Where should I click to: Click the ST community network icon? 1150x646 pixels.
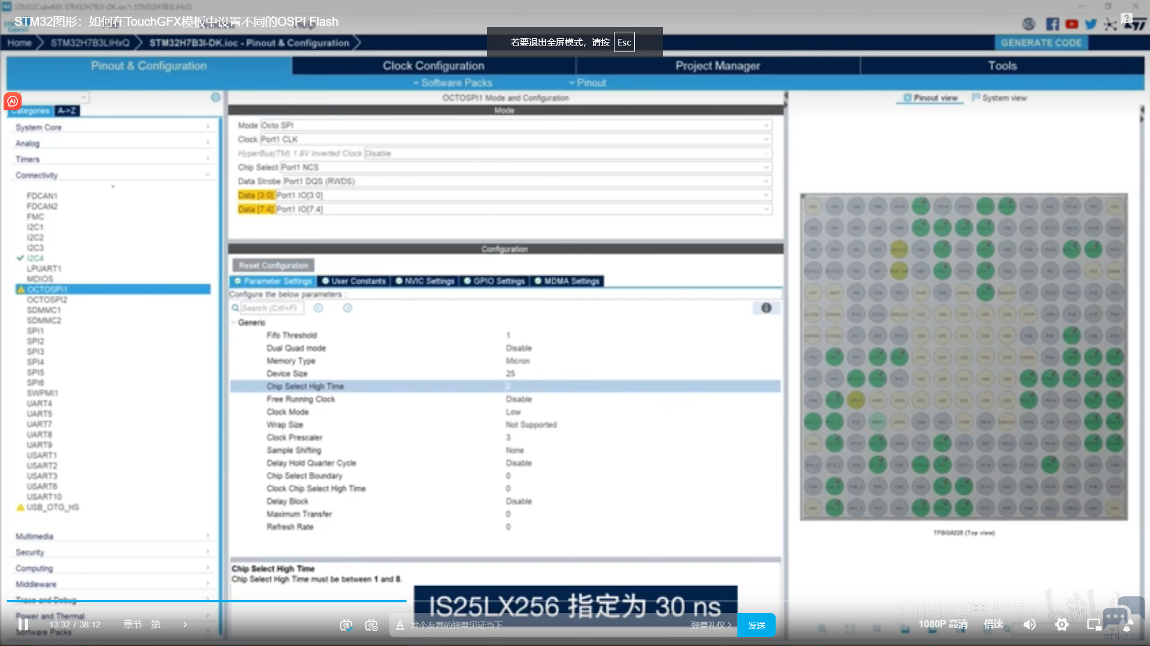(x=1110, y=24)
